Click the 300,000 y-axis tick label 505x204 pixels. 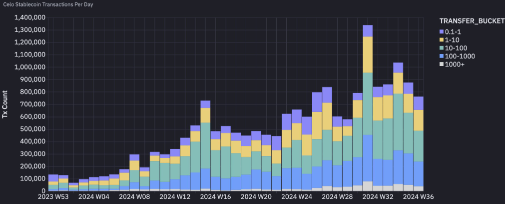click(34, 154)
